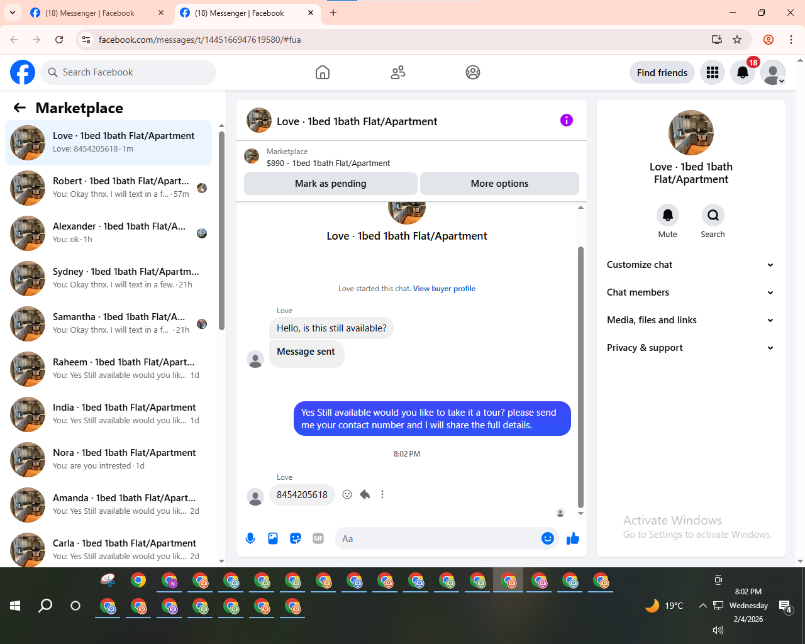Open the notifications bell with 18 badge
The height and width of the screenshot is (644, 805).
pyautogui.click(x=743, y=72)
